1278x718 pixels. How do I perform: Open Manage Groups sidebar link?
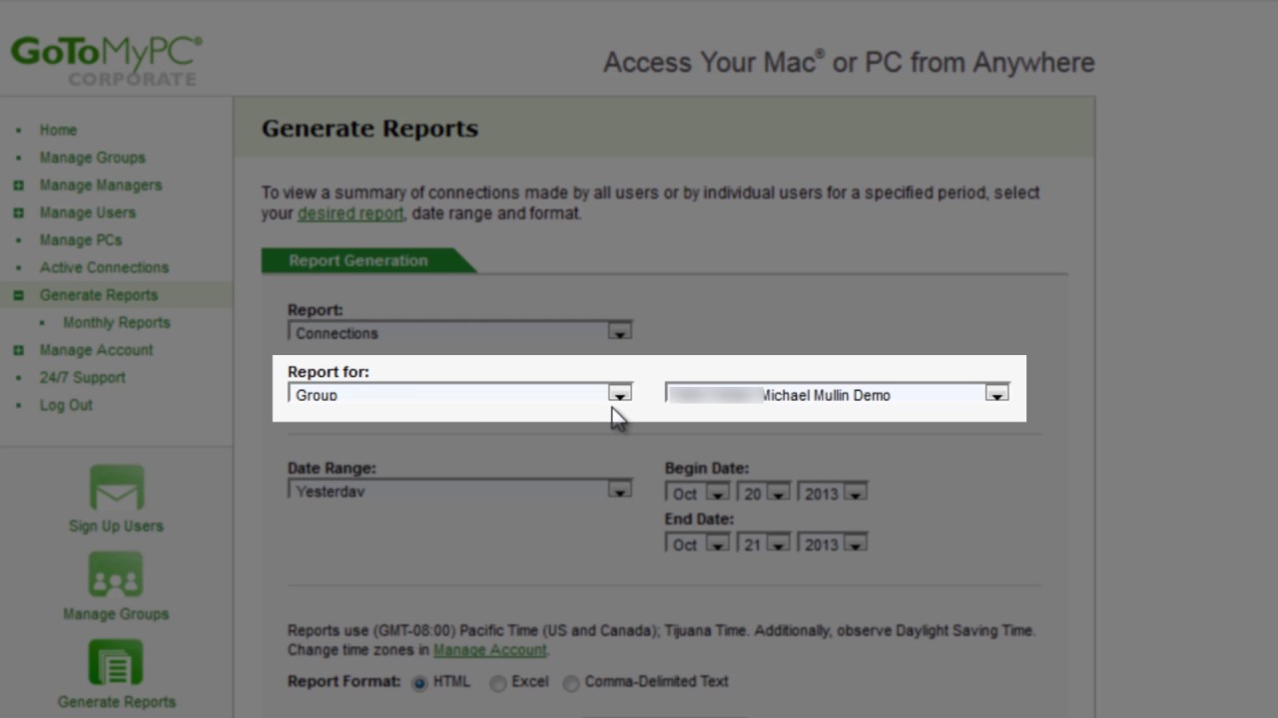(92, 158)
